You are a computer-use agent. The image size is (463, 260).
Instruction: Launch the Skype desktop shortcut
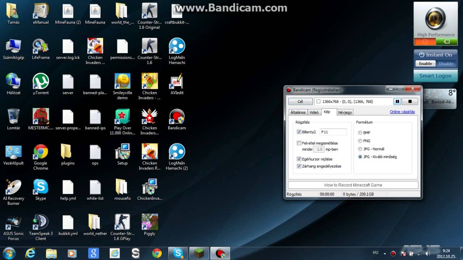click(41, 190)
